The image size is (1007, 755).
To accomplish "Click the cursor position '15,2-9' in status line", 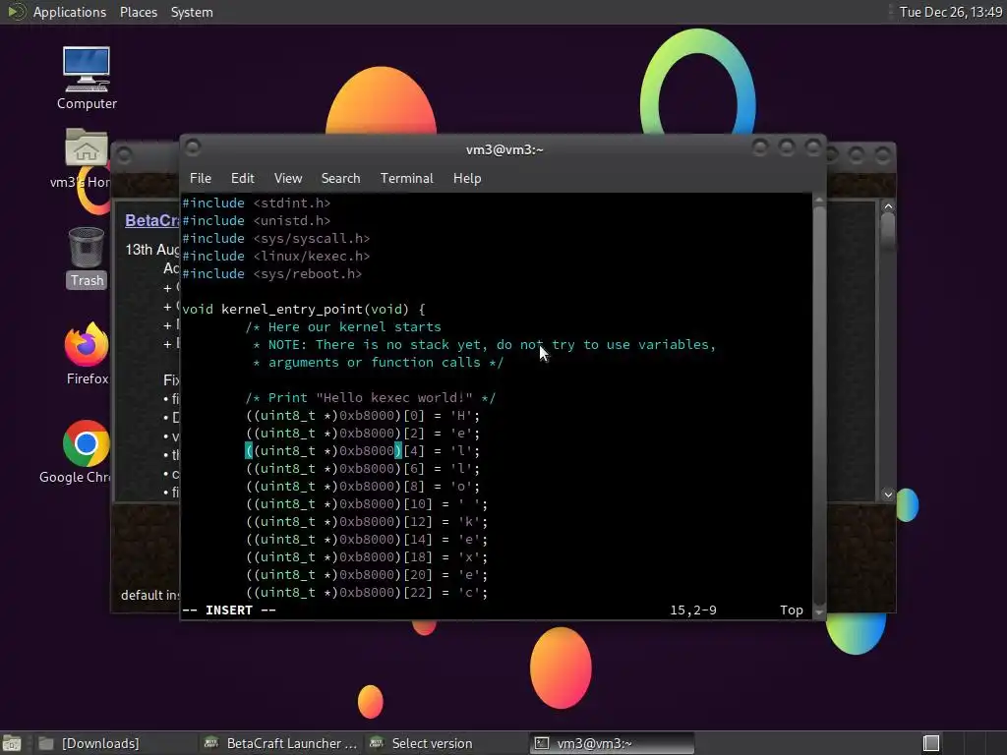I will coord(693,610).
